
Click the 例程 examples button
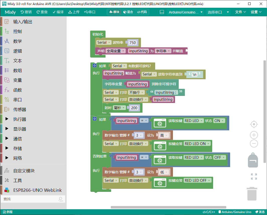[8, 212]
